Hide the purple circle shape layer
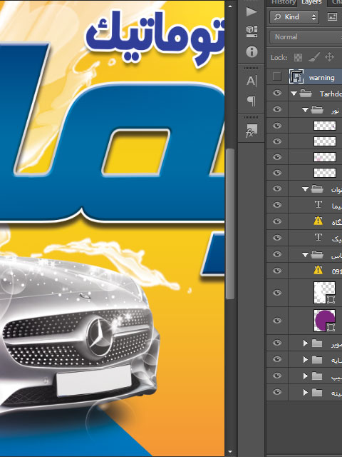This screenshot has width=342, height=457. pos(277,321)
